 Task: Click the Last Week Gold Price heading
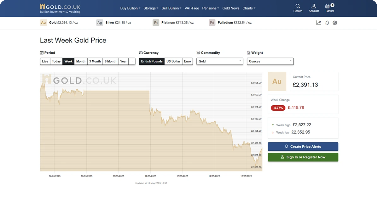coord(73,40)
